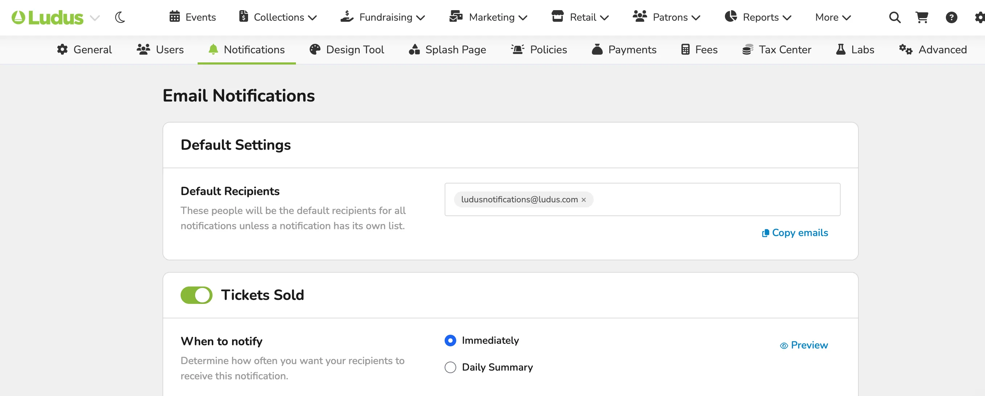Click the Design Tool palette icon
Viewport: 985px width, 396px height.
coord(315,49)
